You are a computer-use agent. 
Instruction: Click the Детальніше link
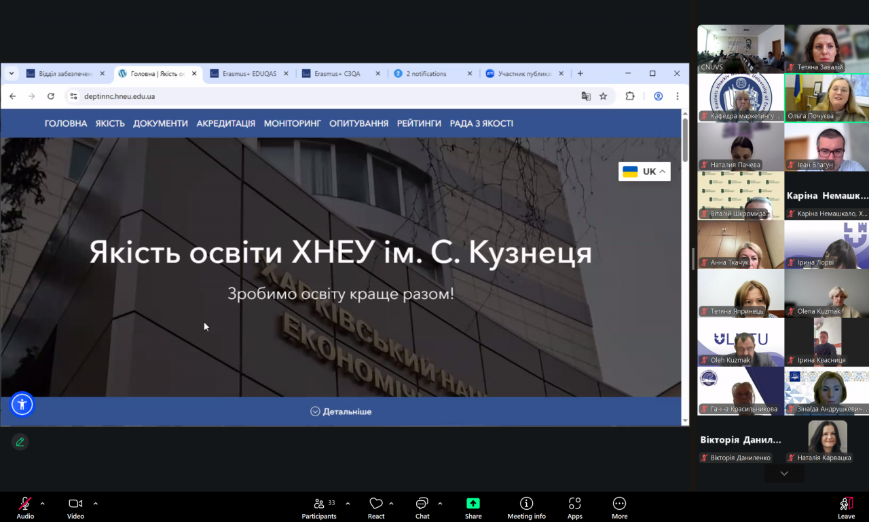[x=341, y=411]
